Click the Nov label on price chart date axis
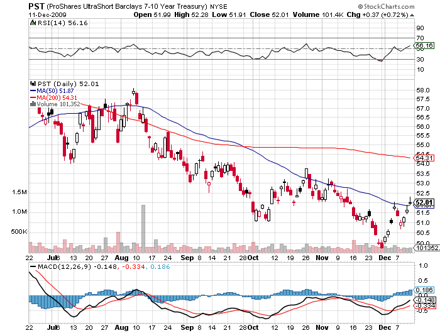The height and width of the screenshot is (333, 440). point(322,258)
